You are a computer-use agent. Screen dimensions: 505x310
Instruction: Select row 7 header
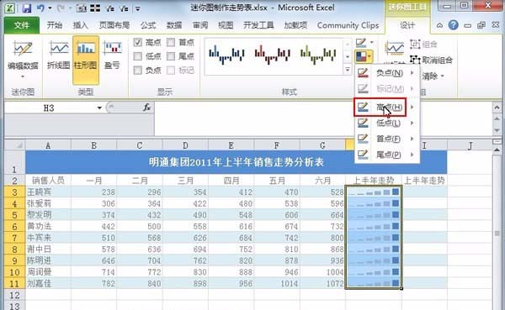click(14, 238)
